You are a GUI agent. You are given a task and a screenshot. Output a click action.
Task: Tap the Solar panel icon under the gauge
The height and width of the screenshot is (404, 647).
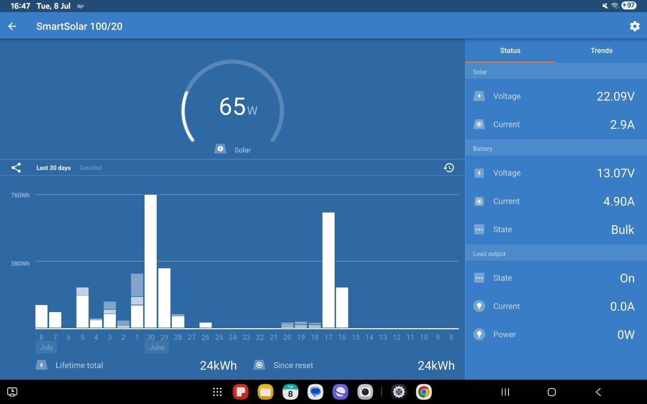coord(220,149)
